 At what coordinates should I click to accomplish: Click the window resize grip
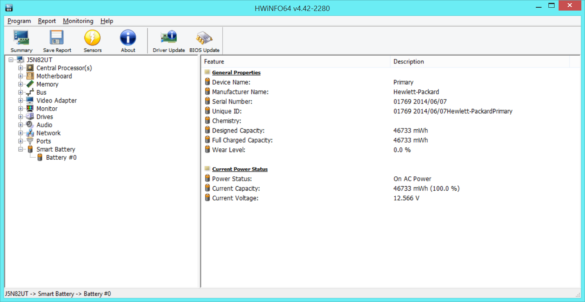tap(578, 295)
